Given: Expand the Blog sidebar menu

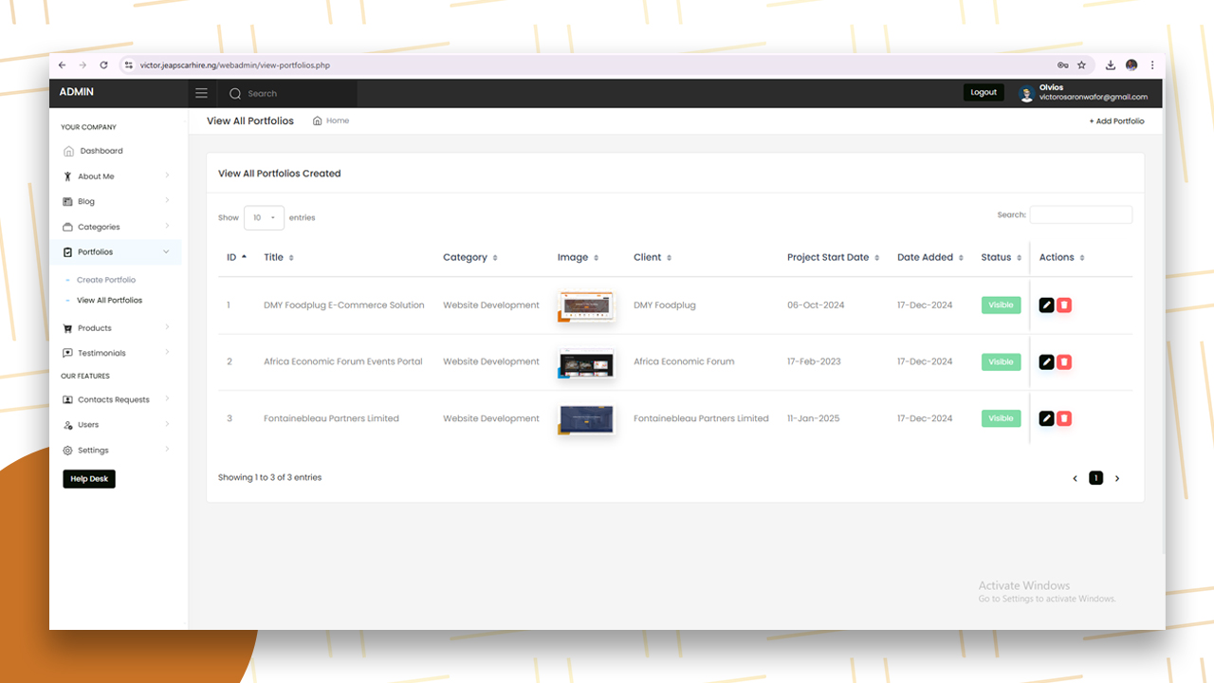Looking at the screenshot, I should tap(115, 201).
